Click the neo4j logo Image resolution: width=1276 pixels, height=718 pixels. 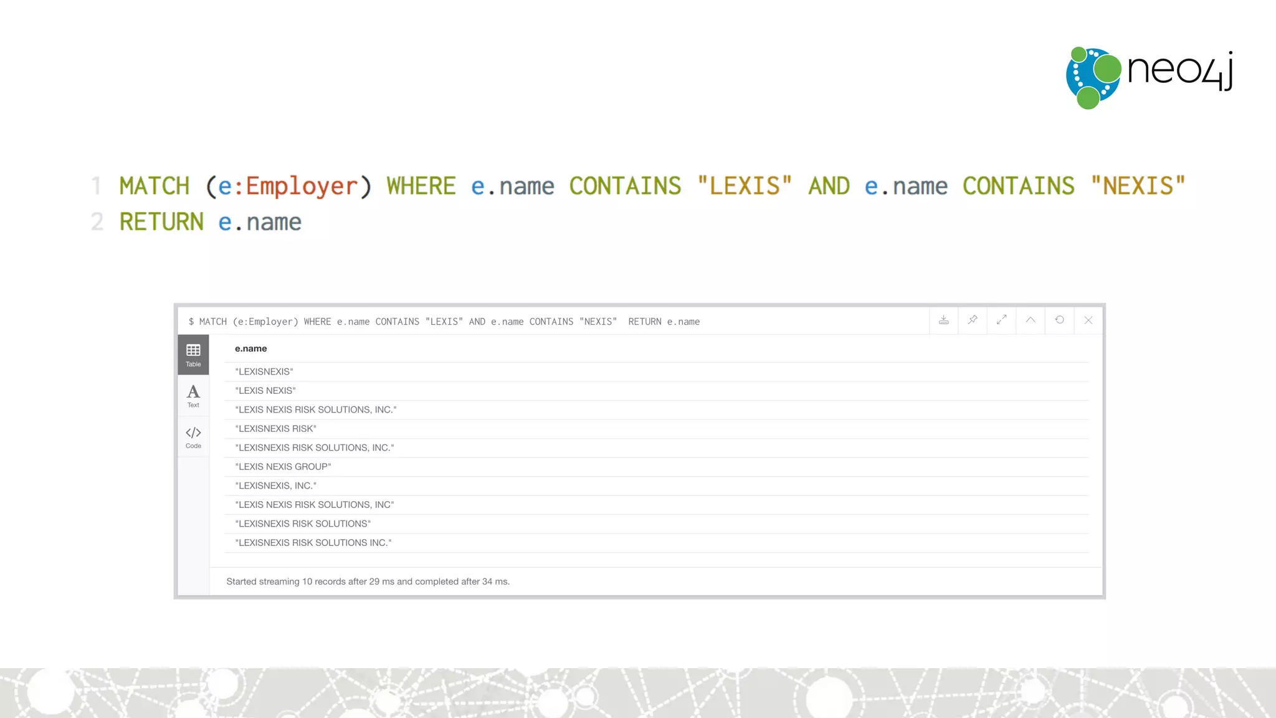[1150, 77]
